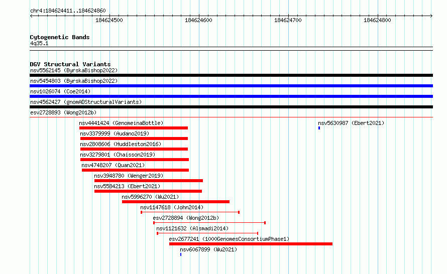Click the right arrow end of the ruler
Screen dimensions: 447x274
[x=431, y=16]
